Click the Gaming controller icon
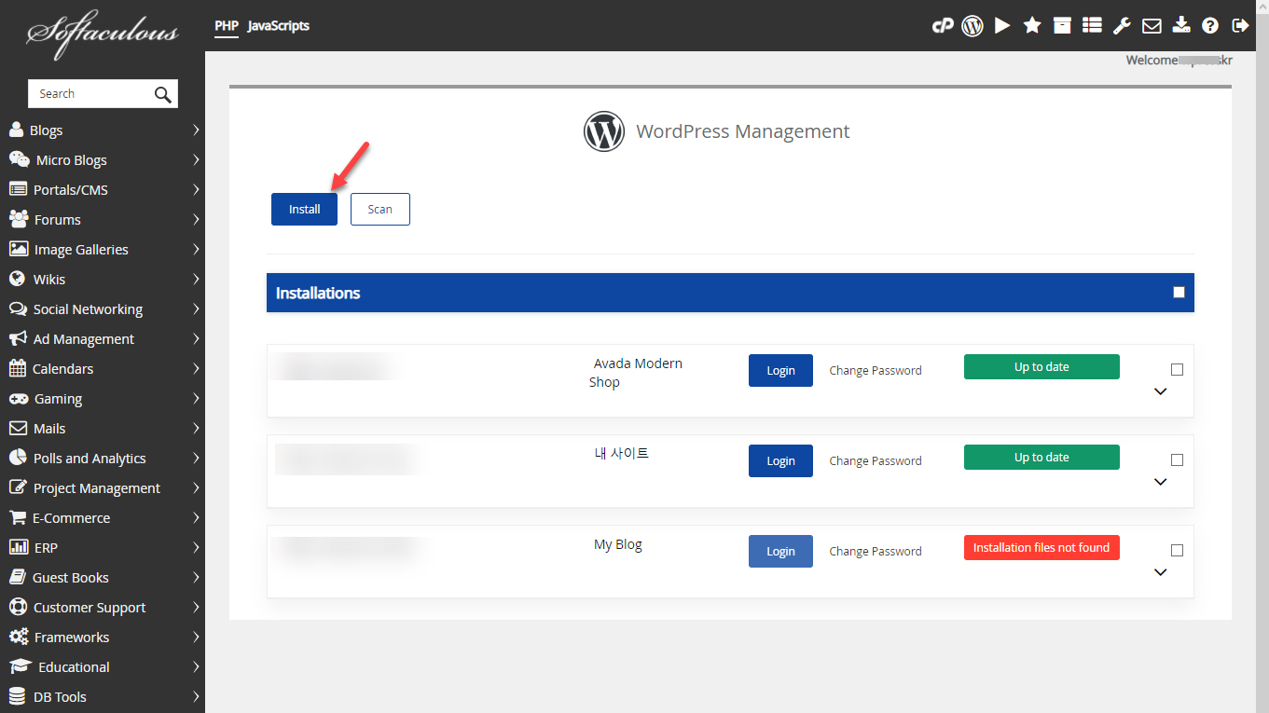 click(18, 398)
